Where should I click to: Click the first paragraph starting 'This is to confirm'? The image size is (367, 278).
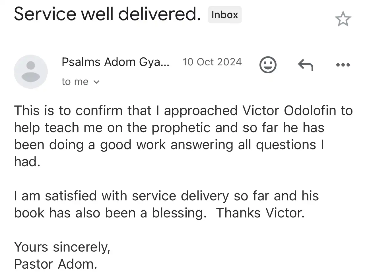pyautogui.click(x=183, y=136)
